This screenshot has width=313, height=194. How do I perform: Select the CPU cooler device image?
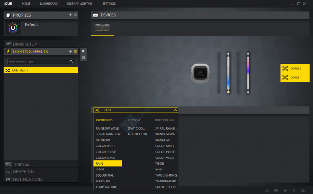pos(199,73)
